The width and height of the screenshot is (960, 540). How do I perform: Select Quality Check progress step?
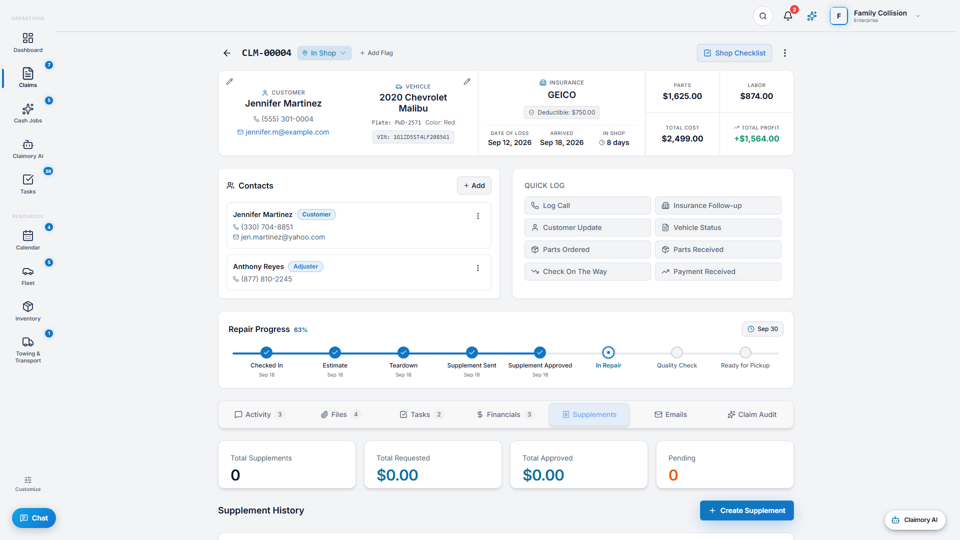(677, 352)
